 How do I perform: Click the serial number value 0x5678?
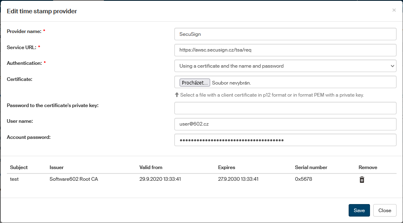pos(303,180)
